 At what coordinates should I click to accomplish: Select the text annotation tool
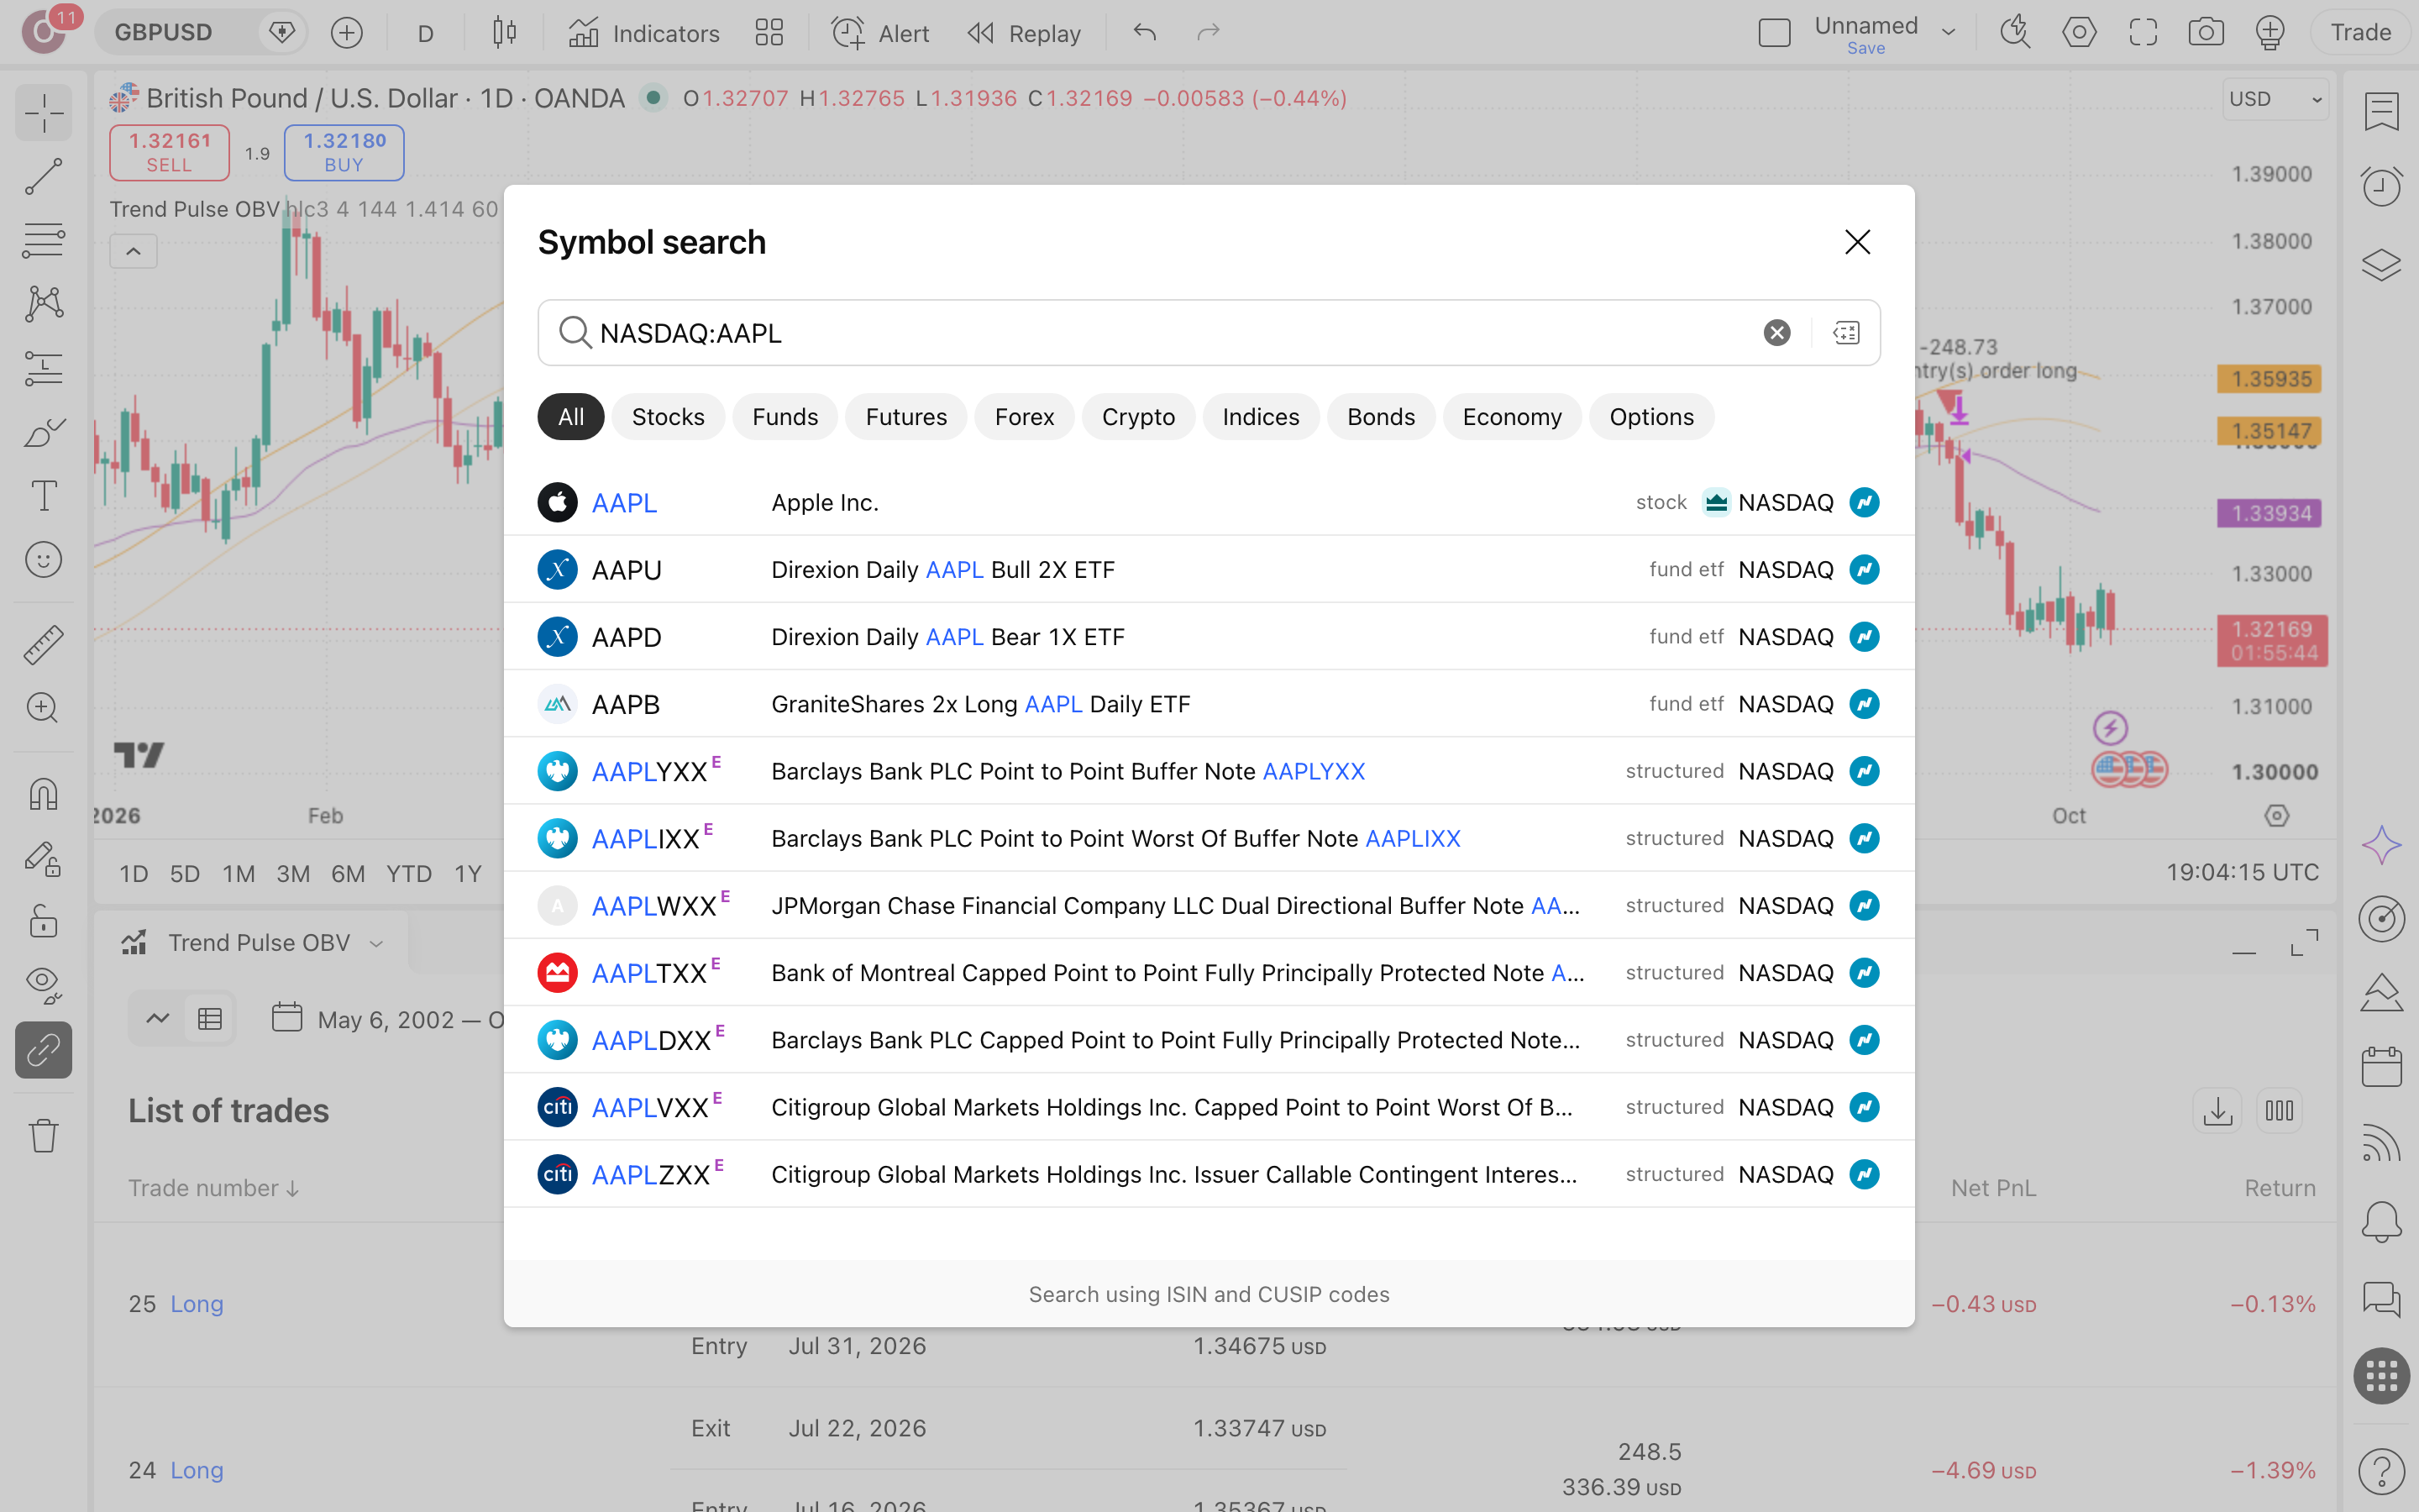[x=43, y=496]
